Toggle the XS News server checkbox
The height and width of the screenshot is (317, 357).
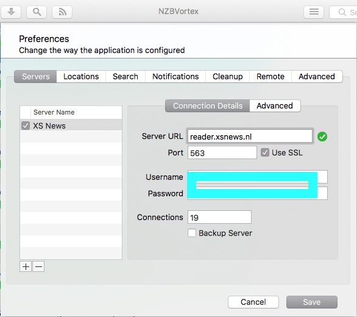tap(25, 126)
